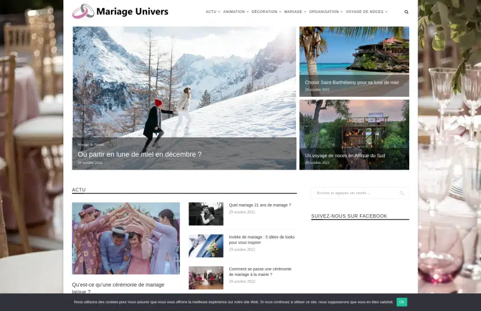Click the 'Voyage de Noces' category tag on the featured article
Image resolution: width=481 pixels, height=311 pixels.
[91, 145]
